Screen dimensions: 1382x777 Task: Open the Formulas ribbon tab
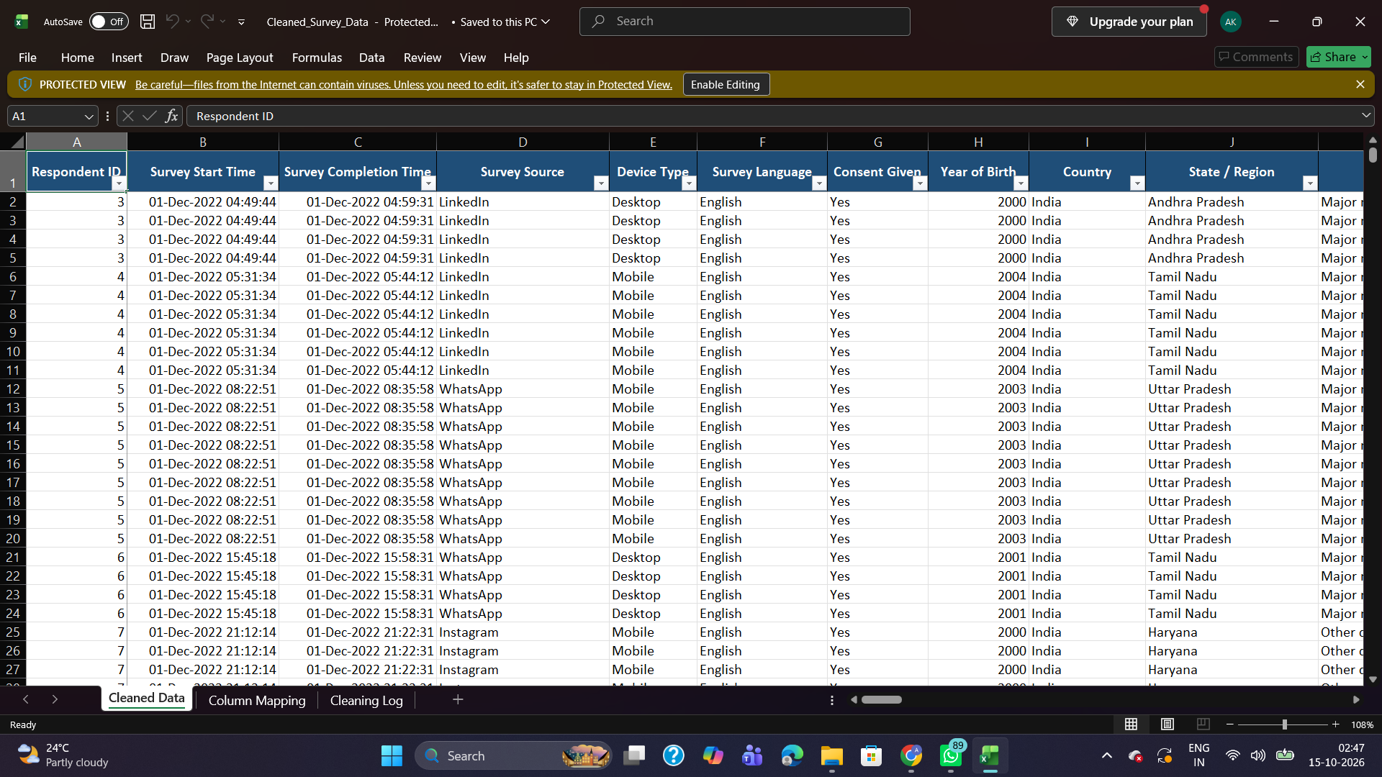coord(317,58)
